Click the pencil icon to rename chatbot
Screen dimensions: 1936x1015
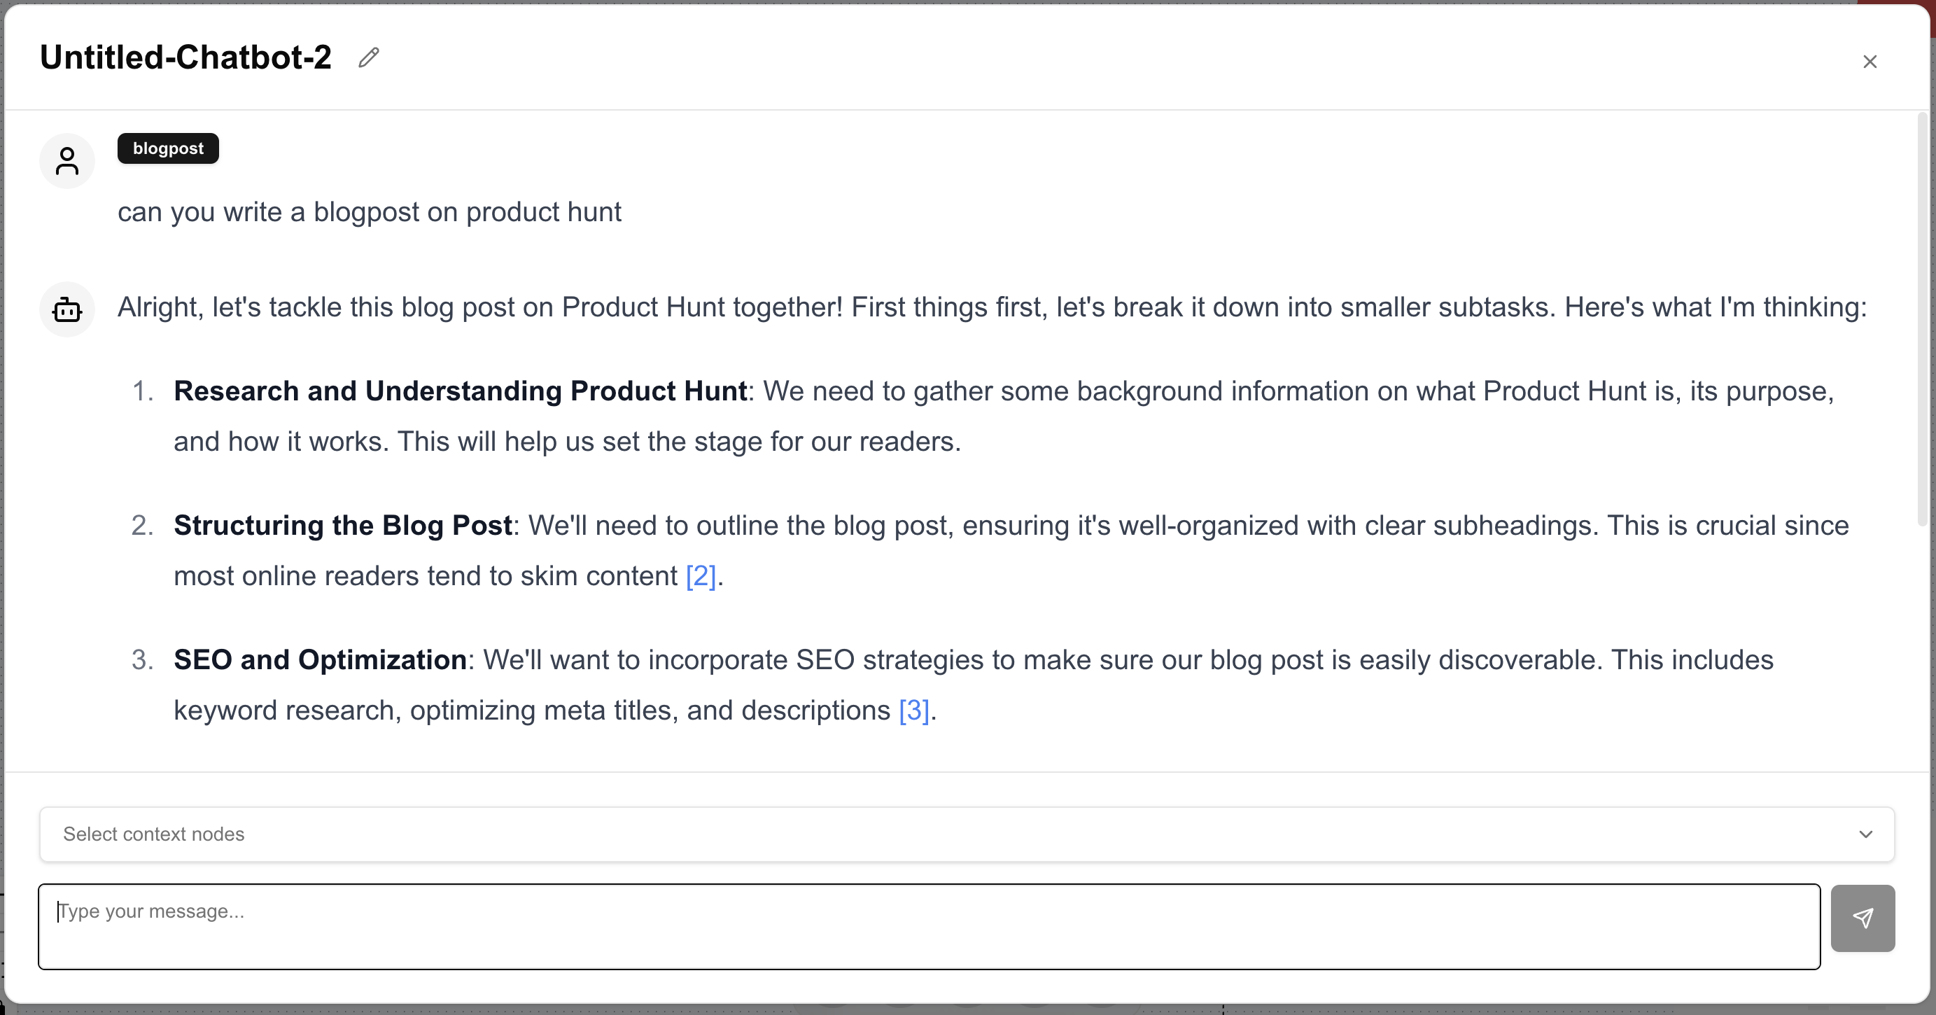coord(368,58)
